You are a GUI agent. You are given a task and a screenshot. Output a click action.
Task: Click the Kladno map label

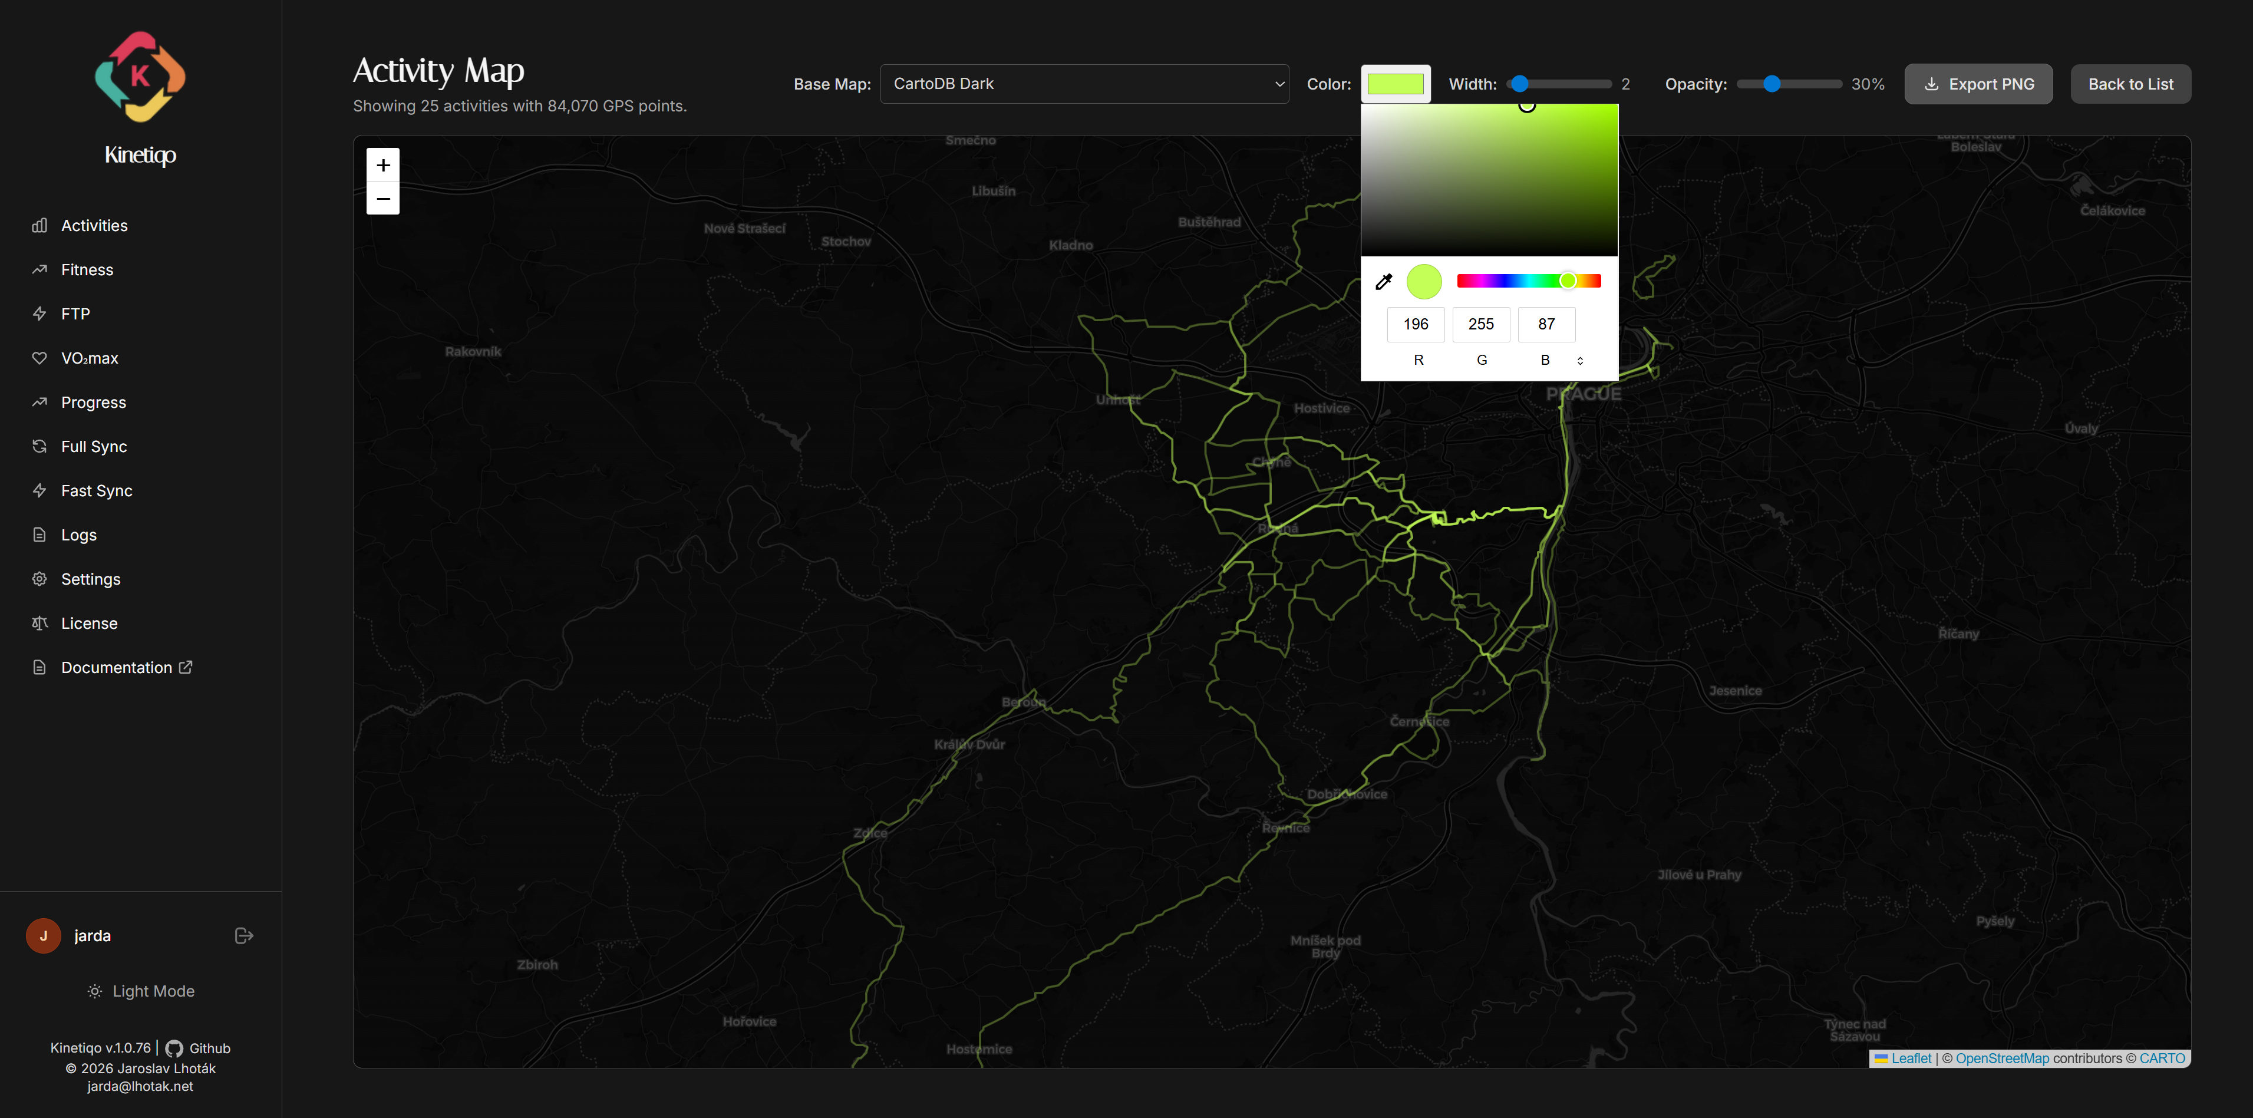1071,245
